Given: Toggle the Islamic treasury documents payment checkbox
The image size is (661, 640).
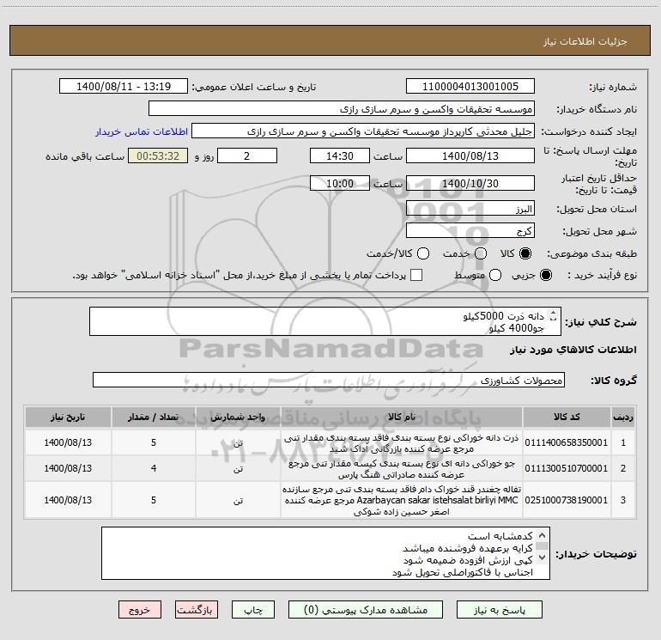Looking at the screenshot, I should [x=416, y=275].
